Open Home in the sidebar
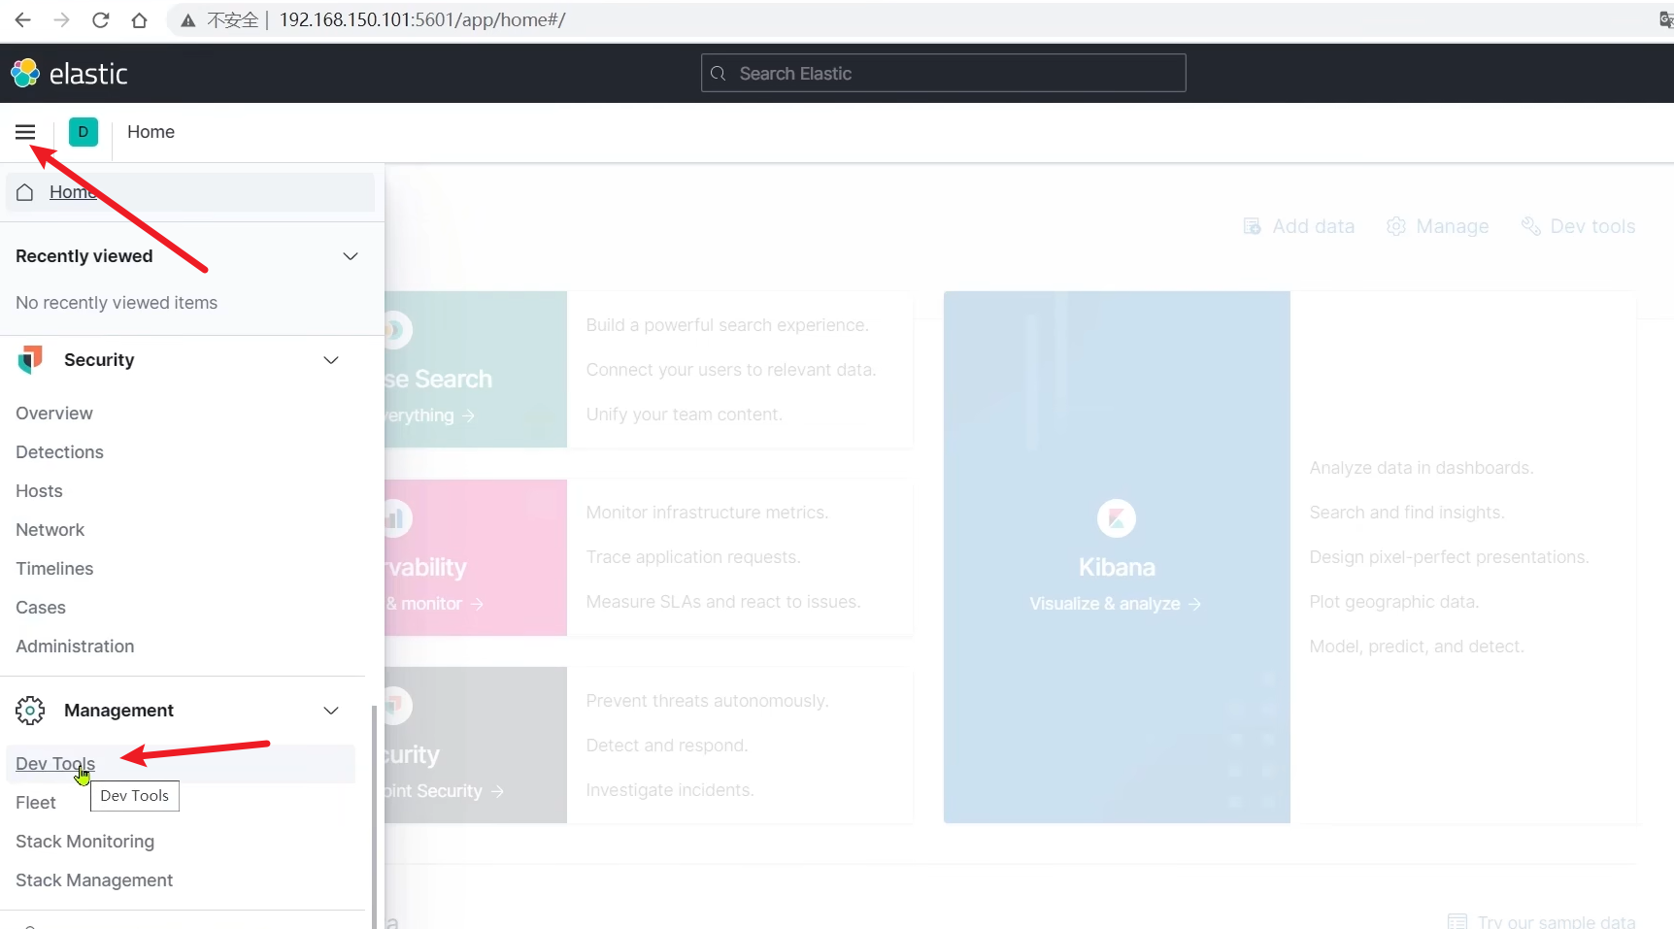 pos(190,192)
